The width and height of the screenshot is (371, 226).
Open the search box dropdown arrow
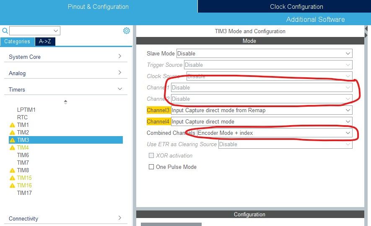(56, 31)
